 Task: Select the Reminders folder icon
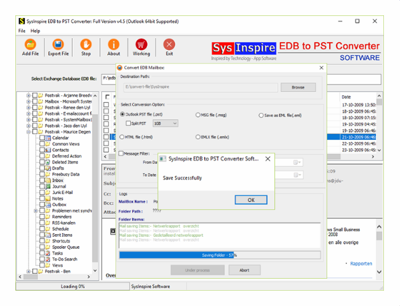pyautogui.click(x=47, y=217)
